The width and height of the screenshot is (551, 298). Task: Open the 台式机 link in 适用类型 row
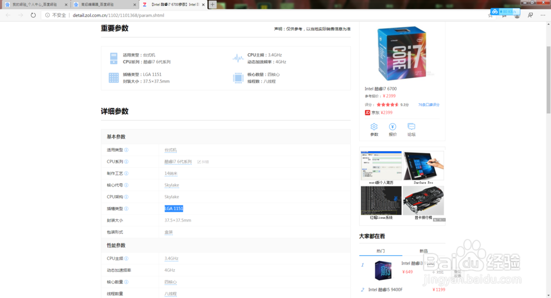click(170, 150)
